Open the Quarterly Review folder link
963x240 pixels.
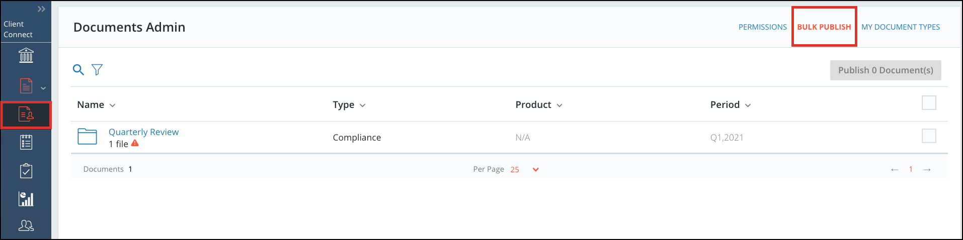[x=143, y=132]
